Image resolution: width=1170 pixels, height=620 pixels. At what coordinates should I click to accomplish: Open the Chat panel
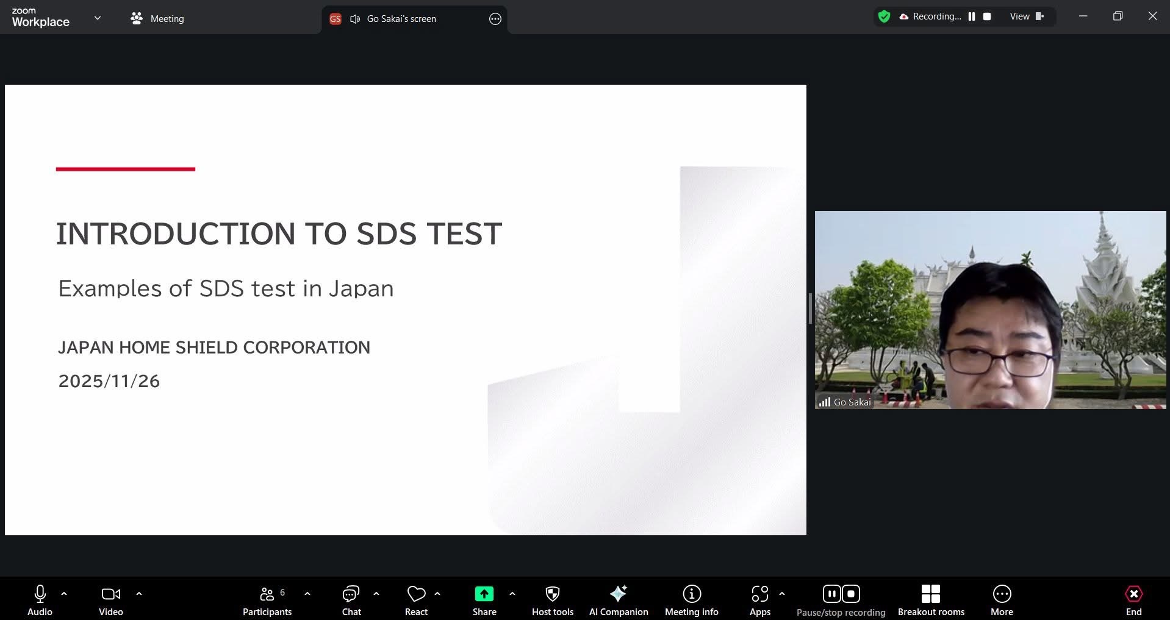[x=351, y=600]
